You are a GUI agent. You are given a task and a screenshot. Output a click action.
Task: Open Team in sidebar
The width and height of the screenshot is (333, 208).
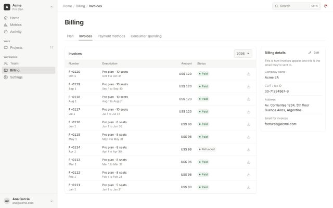pyautogui.click(x=29, y=63)
